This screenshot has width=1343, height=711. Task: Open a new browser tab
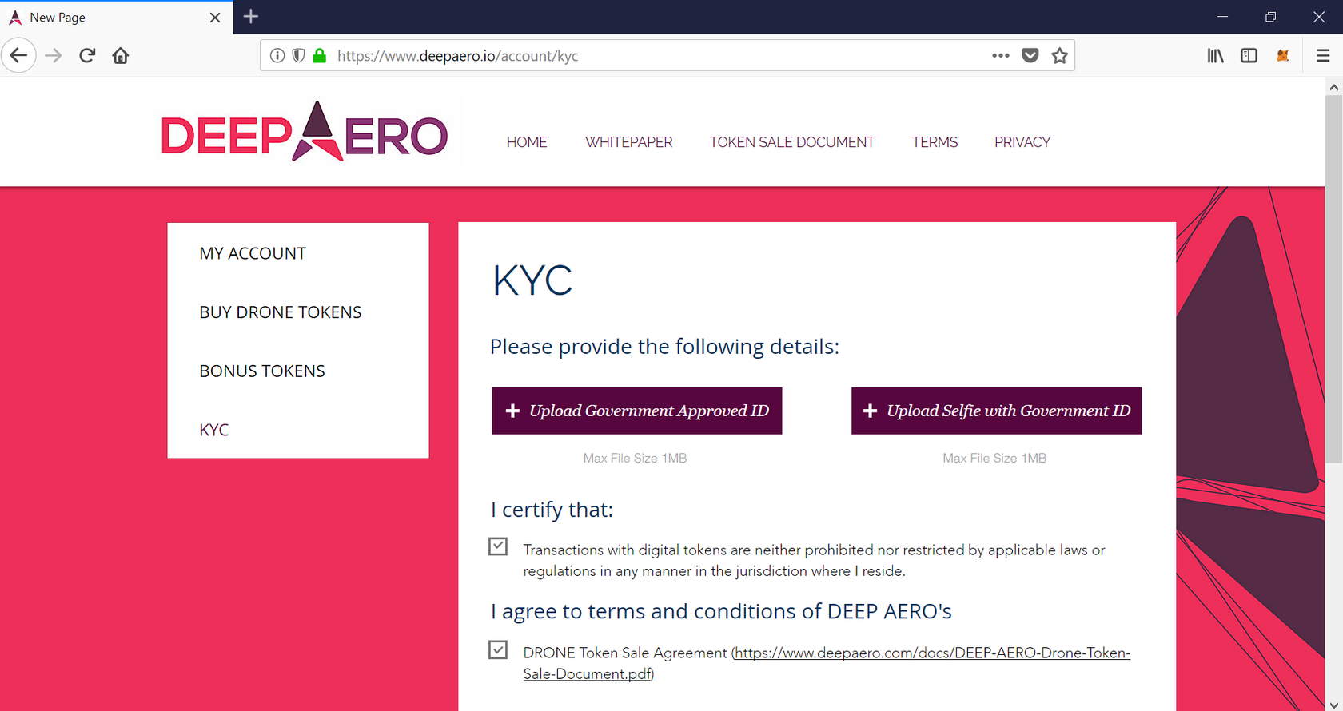[251, 17]
